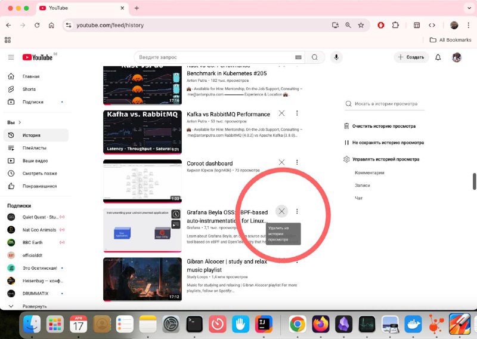Remove Grafana Beyla video from history
Screen dimensions: 477x339
(281, 211)
